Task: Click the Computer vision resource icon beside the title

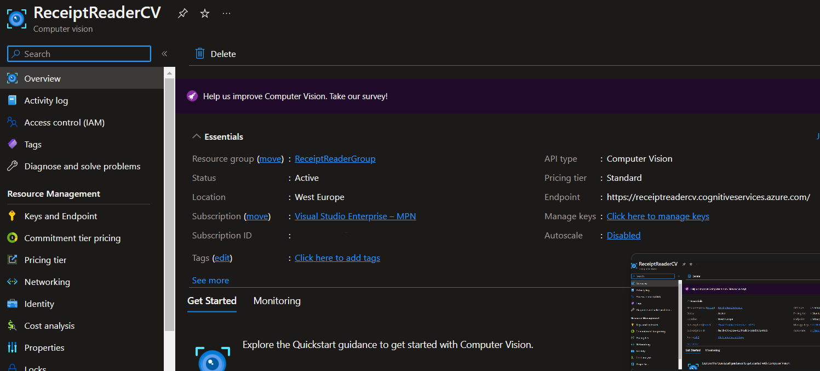Action: pyautogui.click(x=16, y=19)
